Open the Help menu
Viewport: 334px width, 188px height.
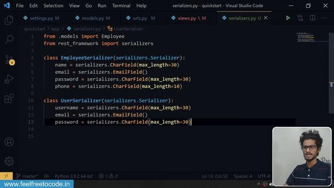[141, 6]
